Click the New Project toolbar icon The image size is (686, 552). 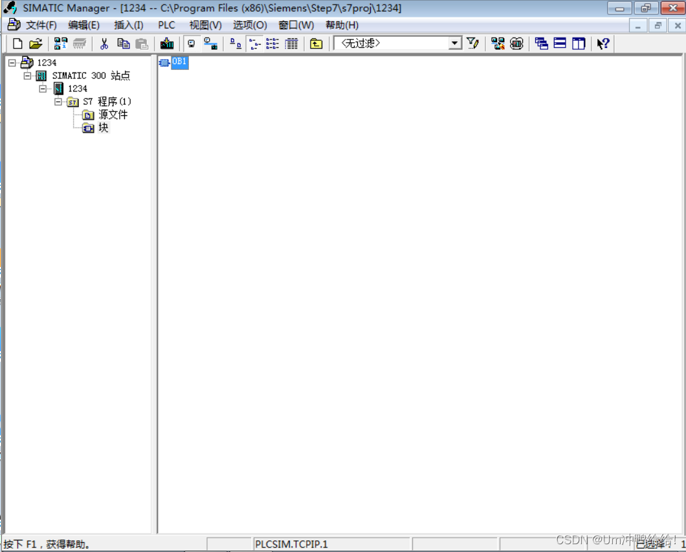pyautogui.click(x=17, y=43)
